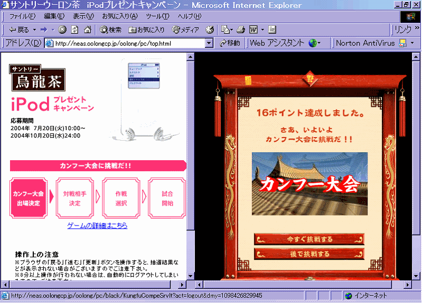
Task: Click the カンフー大会 出場決定 step box
Action: click(29, 198)
